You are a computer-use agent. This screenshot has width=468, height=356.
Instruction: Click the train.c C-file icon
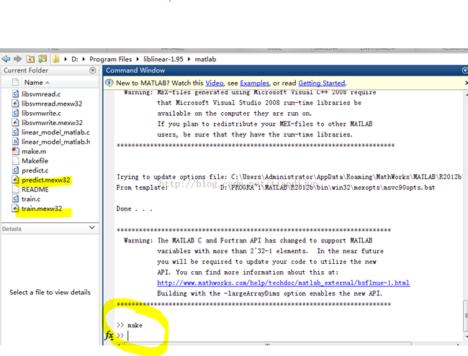point(15,199)
